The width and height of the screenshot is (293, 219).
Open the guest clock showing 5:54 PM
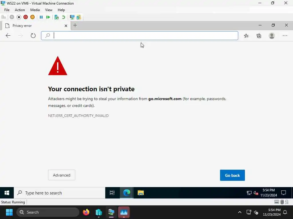(268, 193)
